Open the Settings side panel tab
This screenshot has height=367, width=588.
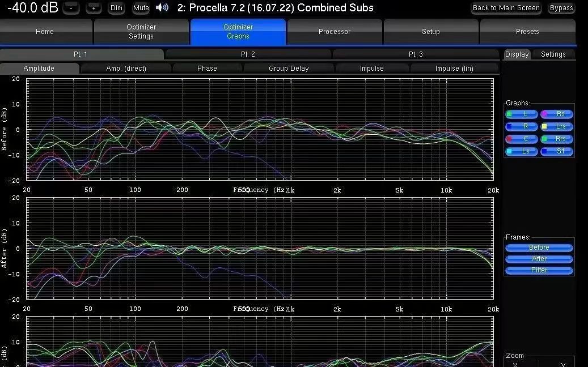coord(553,54)
